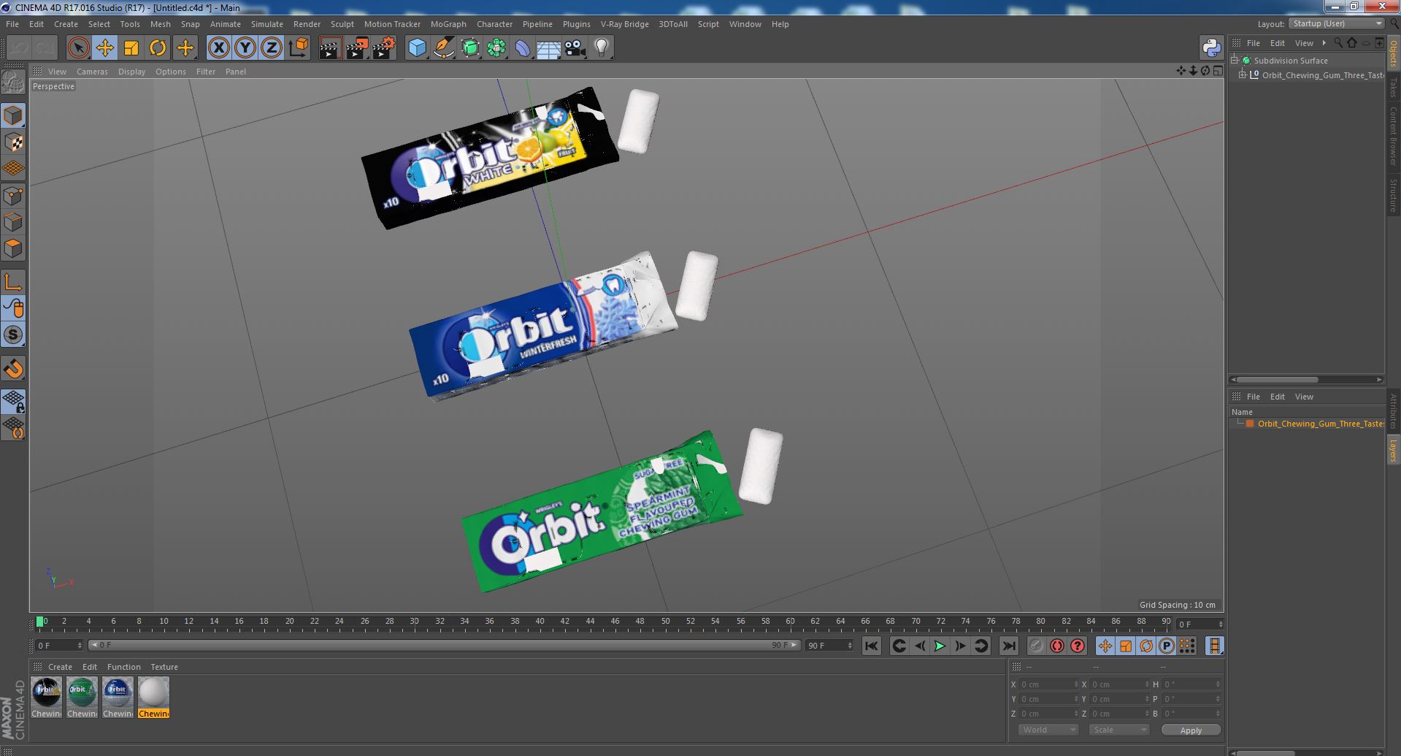Play the animation forward
This screenshot has width=1401, height=756.
(940, 646)
